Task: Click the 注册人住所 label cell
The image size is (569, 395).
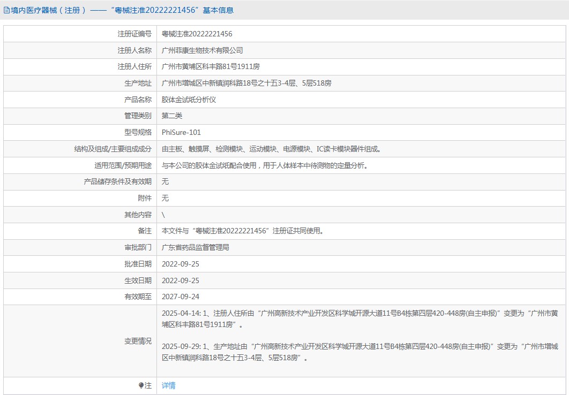Action: 80,67
